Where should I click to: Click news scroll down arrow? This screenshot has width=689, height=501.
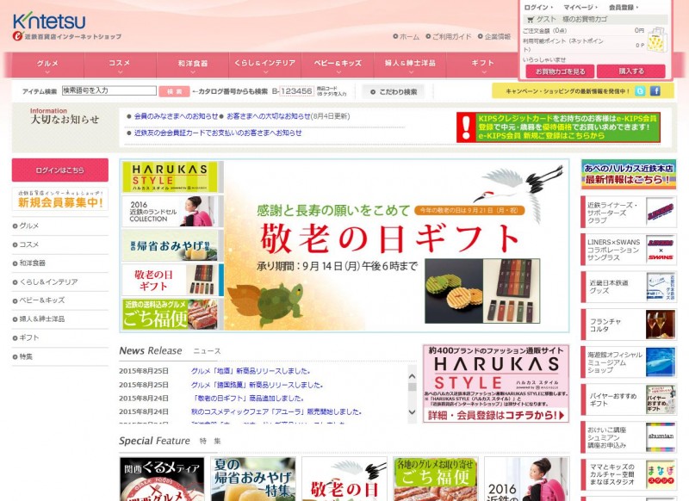coord(413,411)
